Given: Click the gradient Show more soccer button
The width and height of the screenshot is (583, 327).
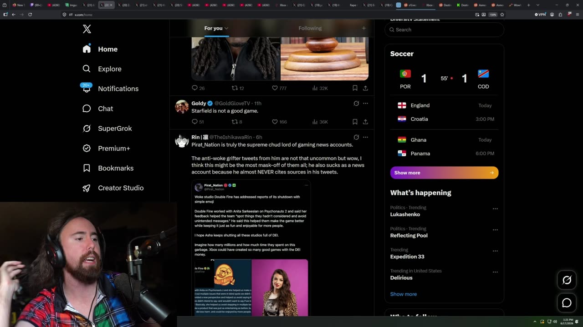Looking at the screenshot, I should 444,173.
